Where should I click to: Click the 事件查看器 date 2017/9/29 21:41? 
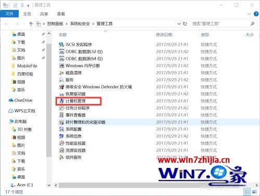172,115
